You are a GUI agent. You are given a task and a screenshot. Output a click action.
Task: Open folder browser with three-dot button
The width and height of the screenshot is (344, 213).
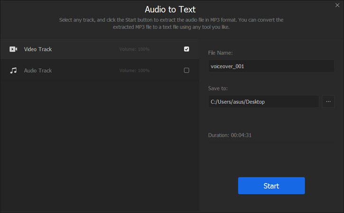click(x=328, y=102)
